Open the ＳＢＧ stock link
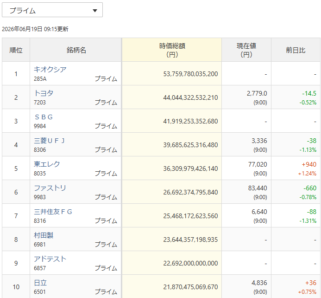This screenshot has height=298, width=321. pos(44,117)
